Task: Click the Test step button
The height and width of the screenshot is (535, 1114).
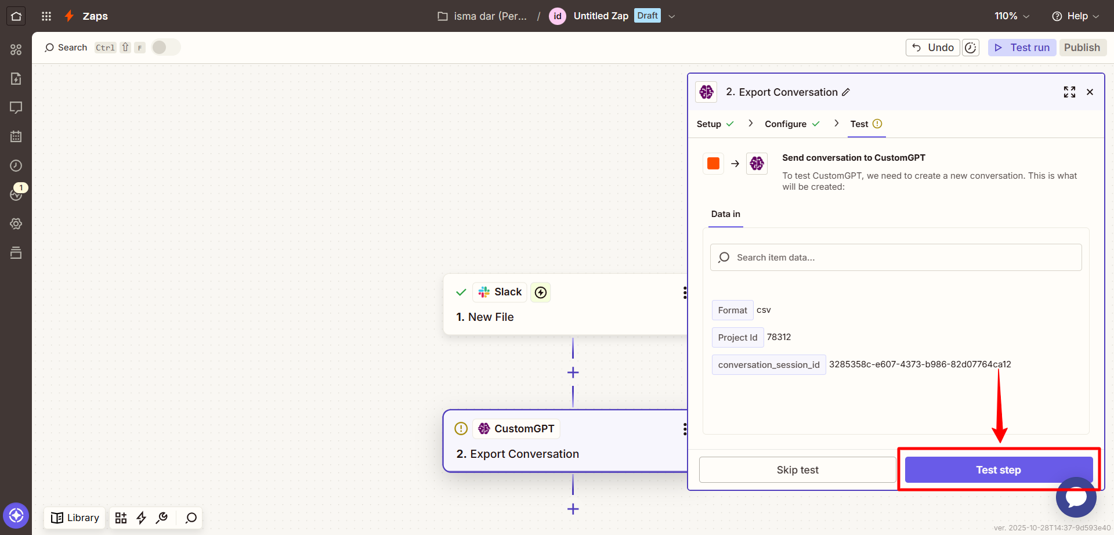Action: pyautogui.click(x=999, y=470)
